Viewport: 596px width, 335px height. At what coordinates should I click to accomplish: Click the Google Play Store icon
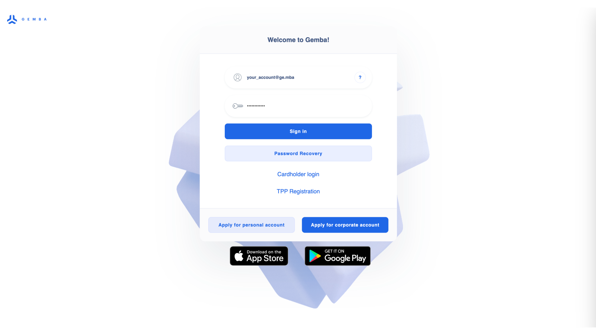tap(337, 256)
